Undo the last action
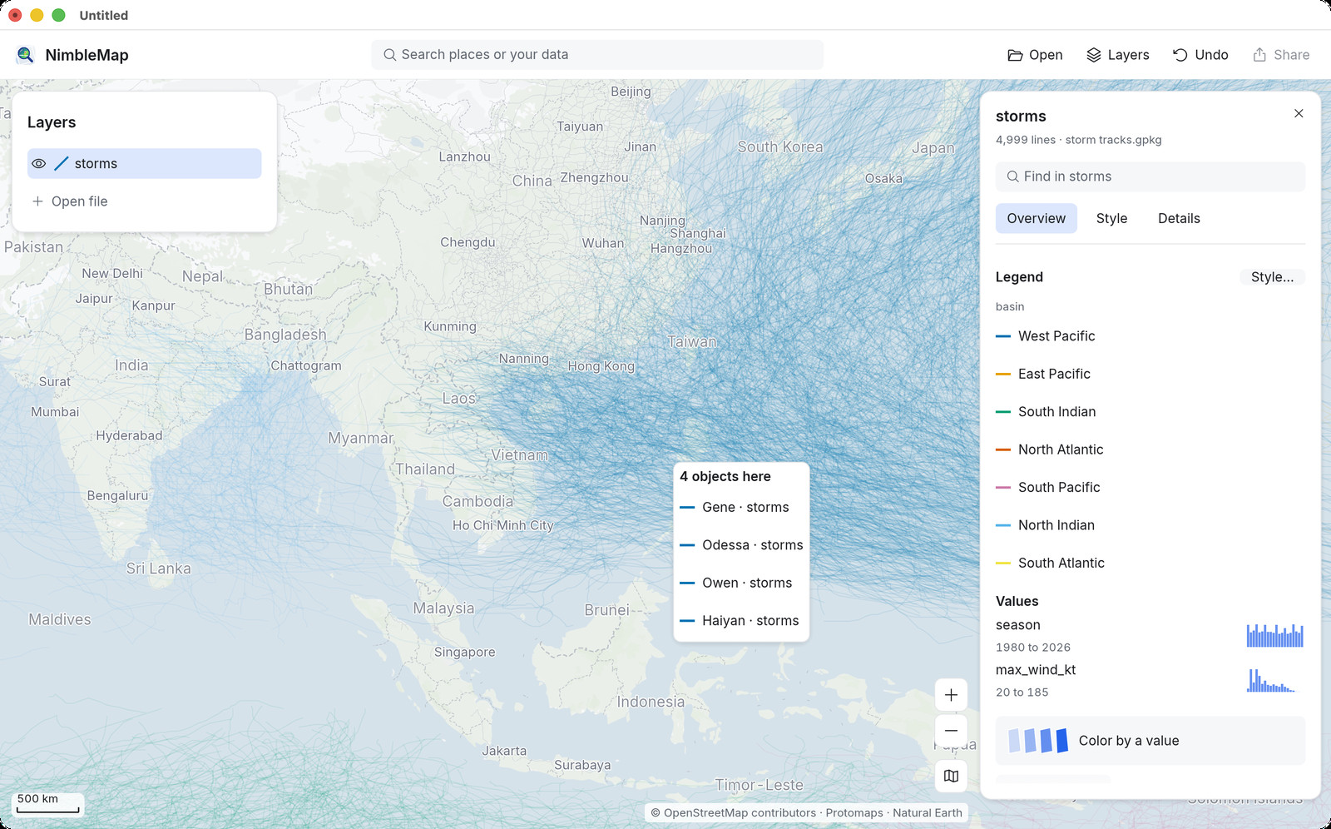Viewport: 1331px width, 829px height. (1200, 55)
